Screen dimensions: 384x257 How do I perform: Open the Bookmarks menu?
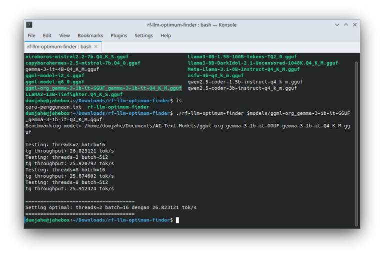(90, 36)
